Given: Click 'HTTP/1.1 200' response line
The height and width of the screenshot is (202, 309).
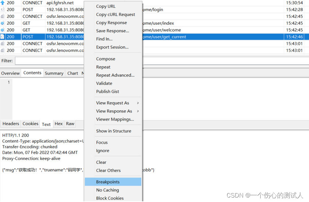Looking at the screenshot, I should pyautogui.click(x=15, y=135).
